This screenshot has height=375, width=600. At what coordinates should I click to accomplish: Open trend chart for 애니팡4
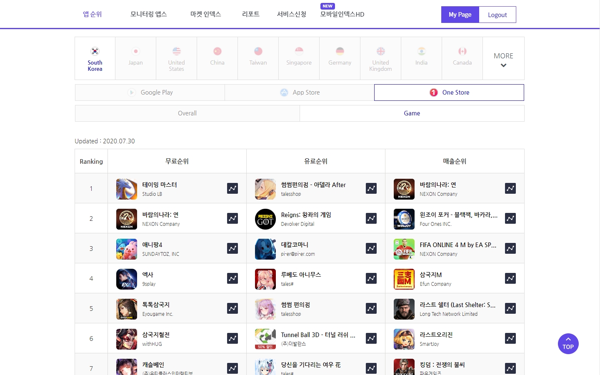point(232,248)
